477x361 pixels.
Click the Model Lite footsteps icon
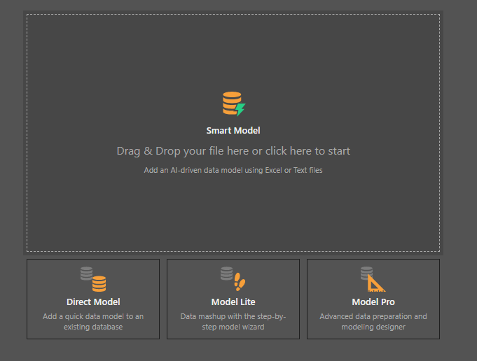pyautogui.click(x=233, y=278)
